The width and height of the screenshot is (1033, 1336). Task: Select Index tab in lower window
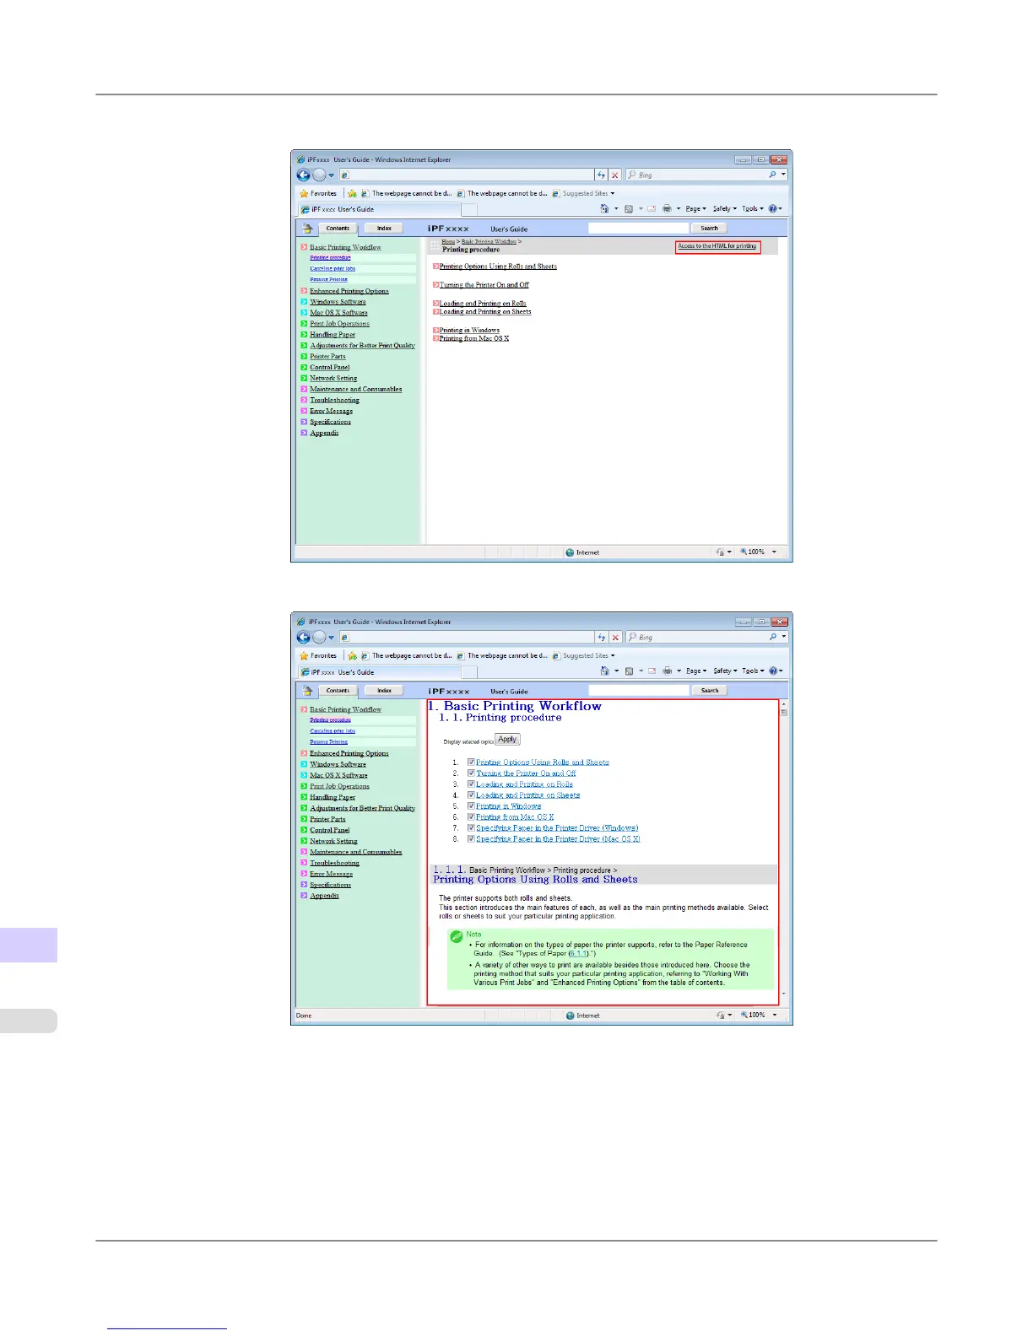(384, 690)
